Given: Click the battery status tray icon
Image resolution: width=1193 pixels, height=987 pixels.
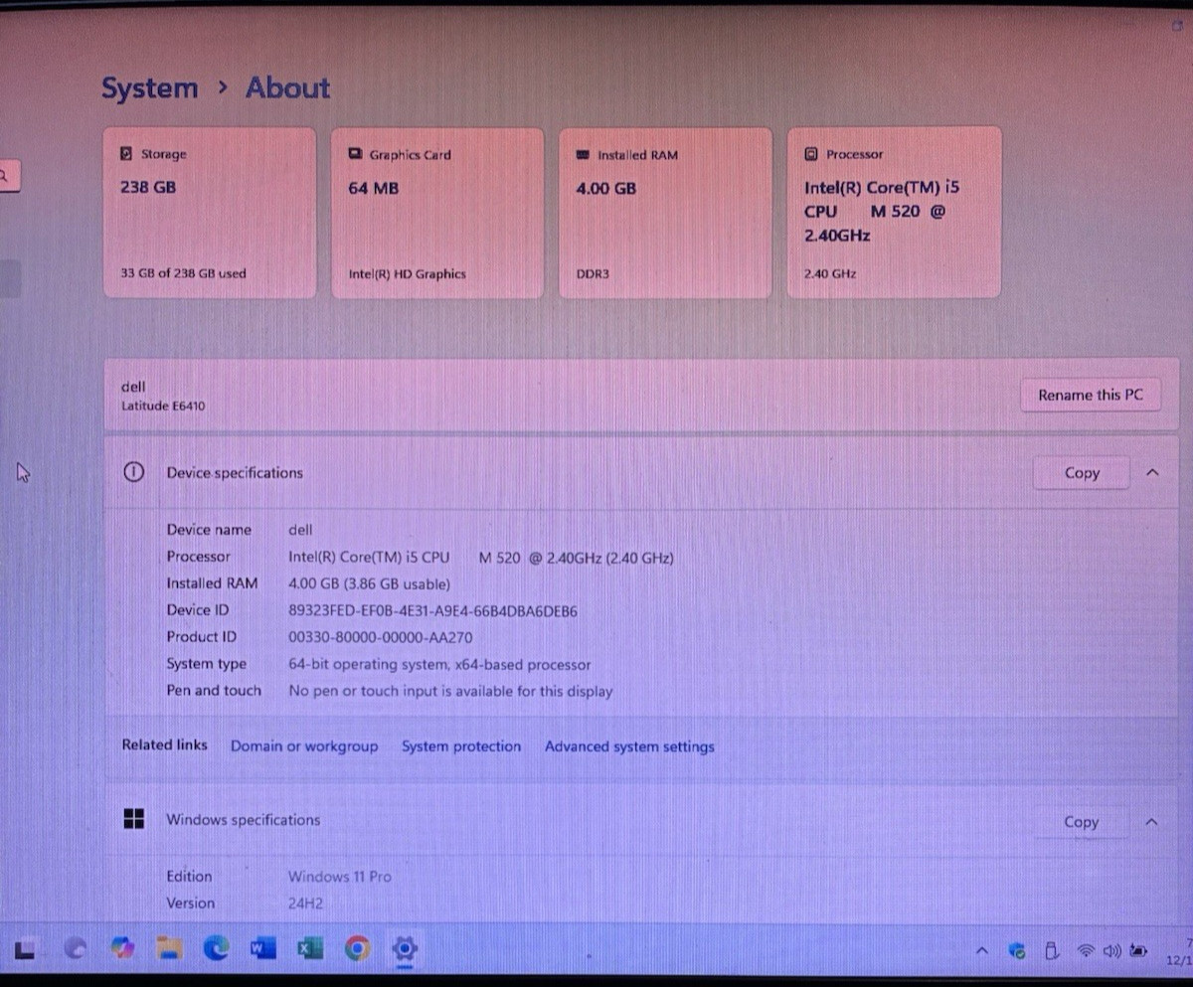Looking at the screenshot, I should coord(1138,951).
